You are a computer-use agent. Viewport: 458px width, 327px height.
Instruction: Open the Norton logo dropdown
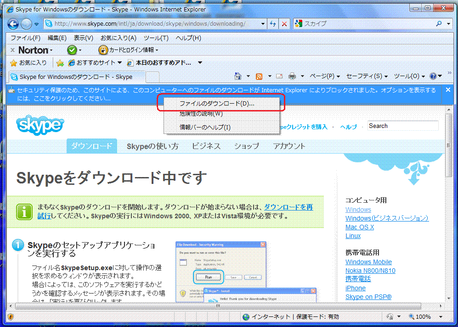pos(35,50)
